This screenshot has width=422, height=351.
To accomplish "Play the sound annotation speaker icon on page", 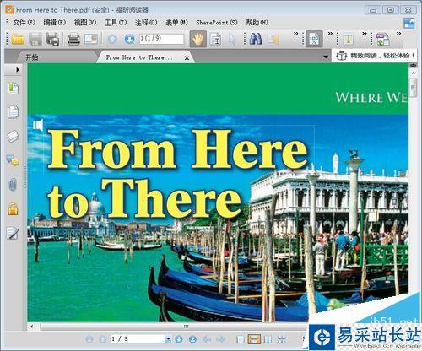I will pos(38,125).
